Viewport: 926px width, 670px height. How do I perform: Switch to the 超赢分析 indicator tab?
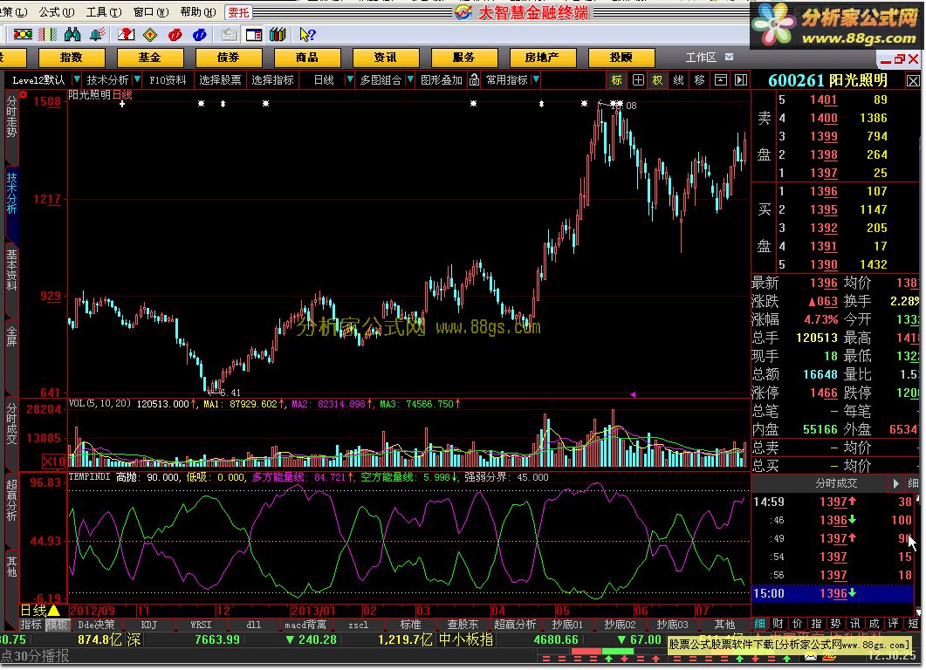pyautogui.click(x=515, y=625)
